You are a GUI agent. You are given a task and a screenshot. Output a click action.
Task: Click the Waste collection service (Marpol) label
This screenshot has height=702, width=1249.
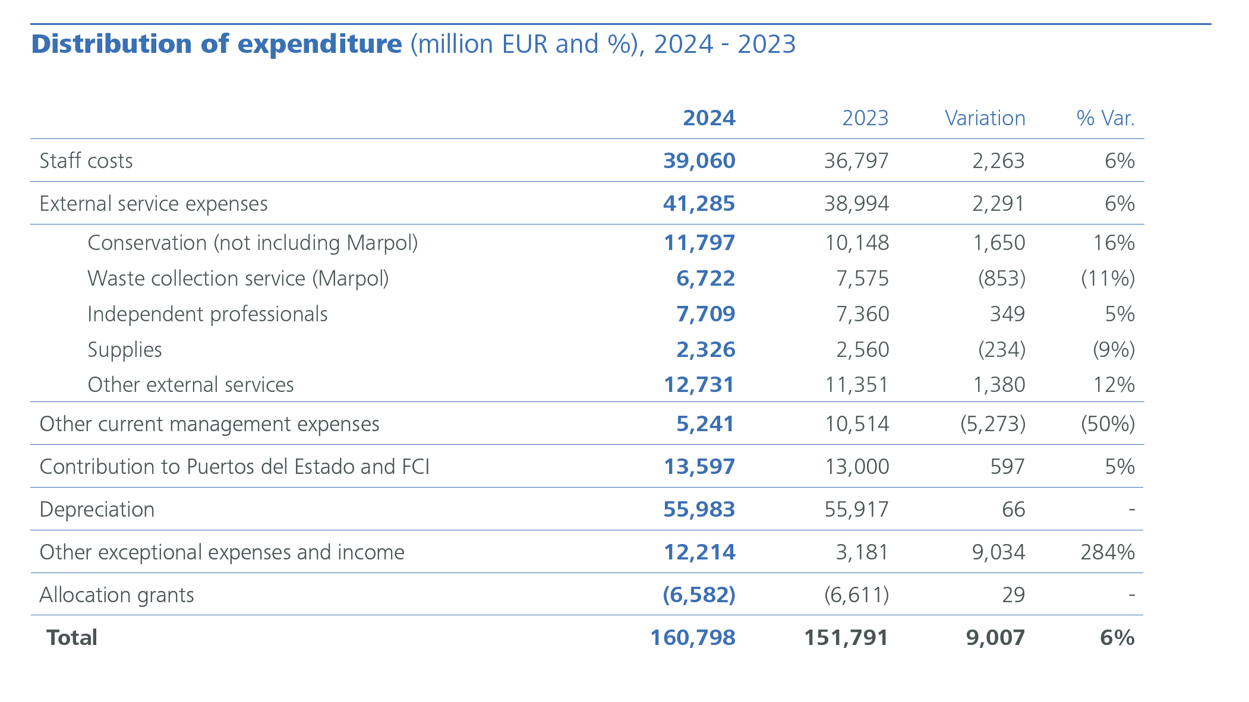(x=238, y=278)
